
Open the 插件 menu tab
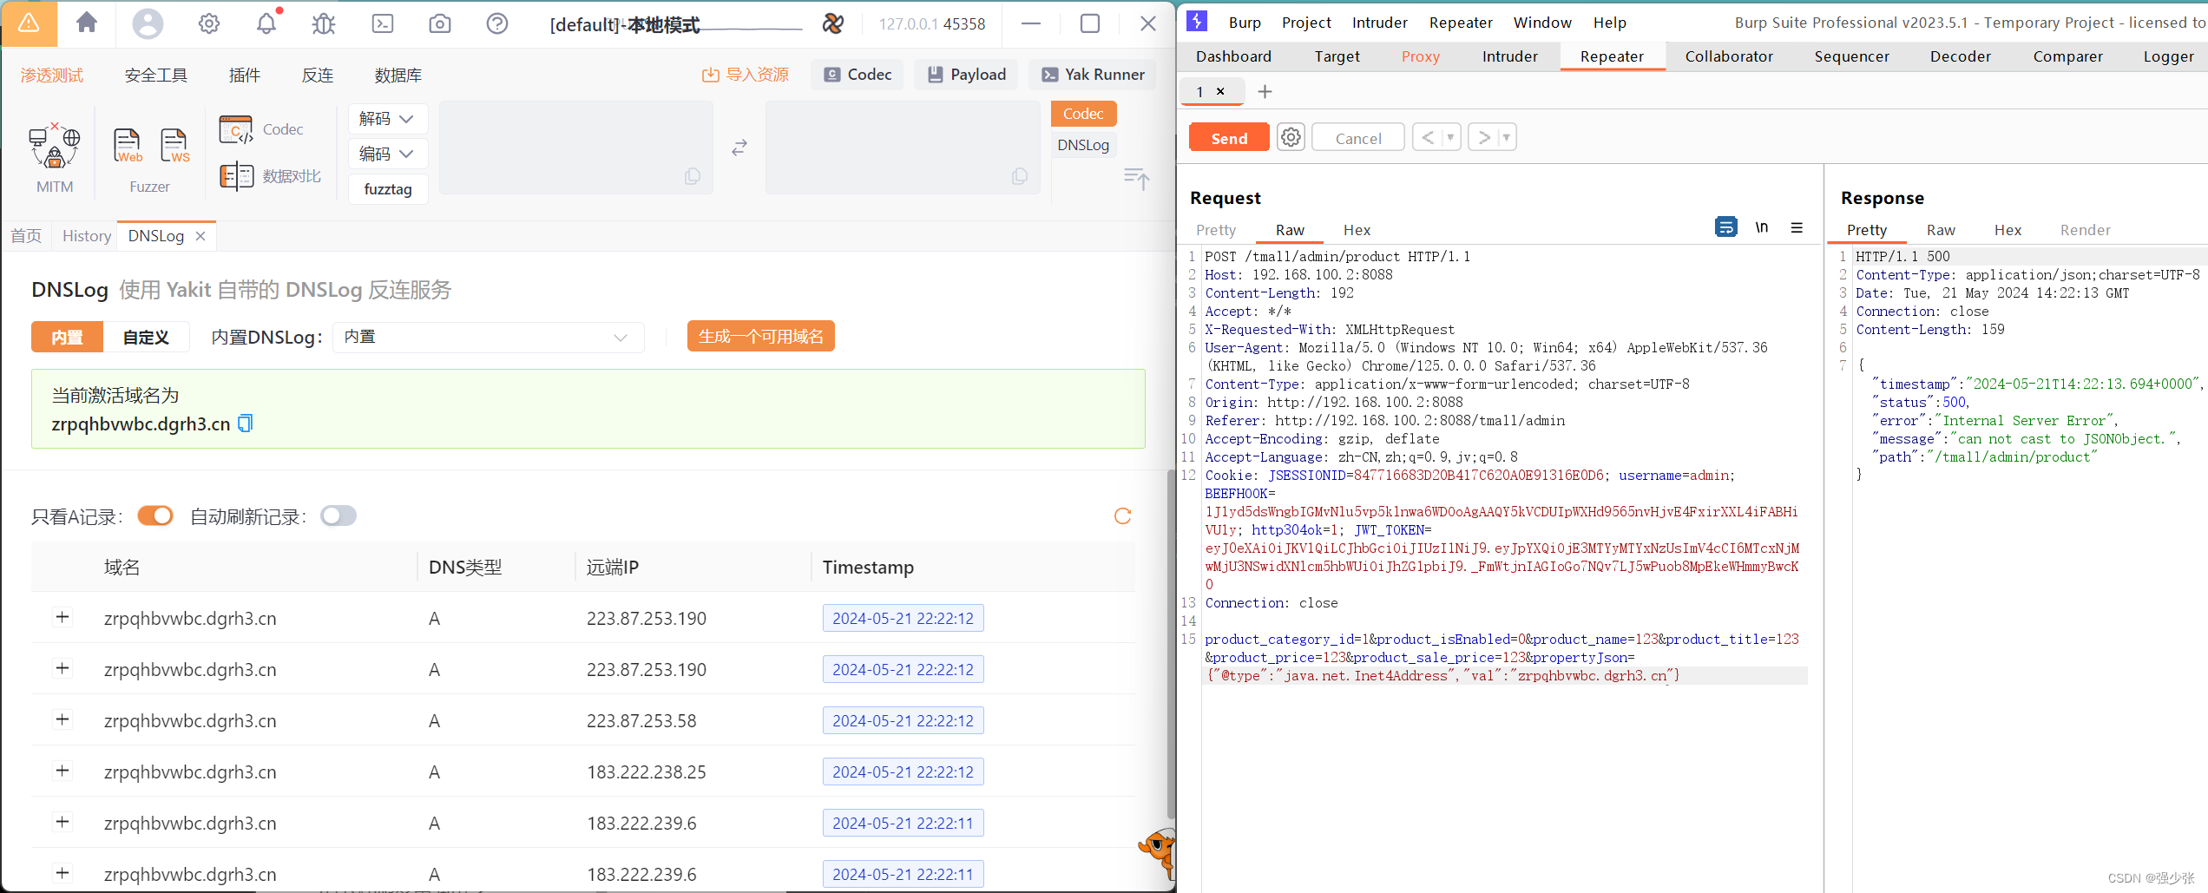(245, 76)
